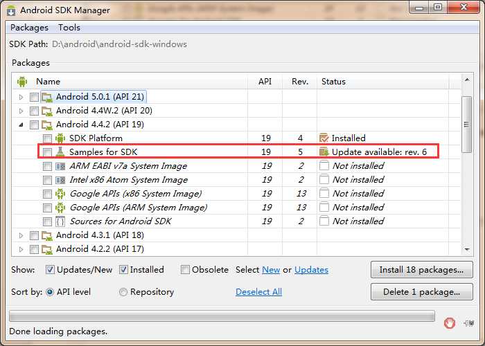Image resolution: width=485 pixels, height=346 pixels.
Task: Click the scroll up arrow of package list
Action: coord(467,80)
